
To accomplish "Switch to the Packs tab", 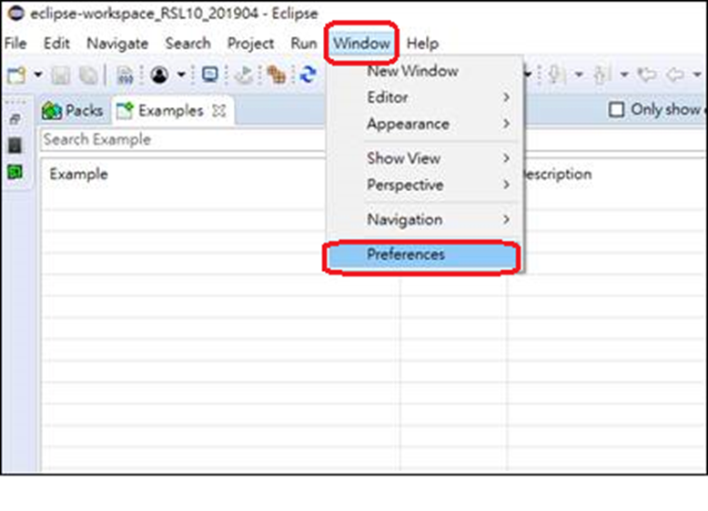I will click(74, 110).
